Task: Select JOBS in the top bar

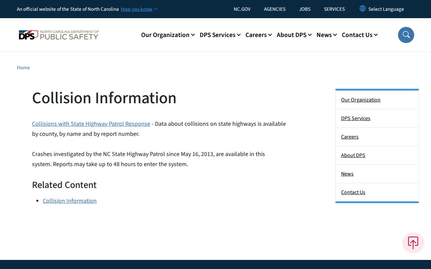Action: coord(305,9)
